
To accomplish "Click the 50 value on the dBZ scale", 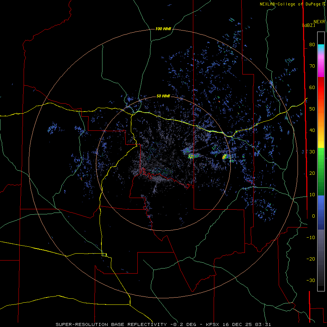I will 312,109.
